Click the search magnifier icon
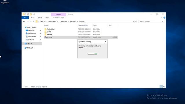This screenshot has height=104, width=185. 162,21
